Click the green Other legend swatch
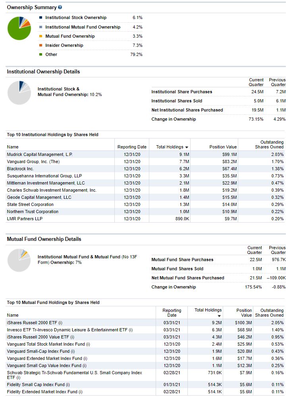 (41, 54)
